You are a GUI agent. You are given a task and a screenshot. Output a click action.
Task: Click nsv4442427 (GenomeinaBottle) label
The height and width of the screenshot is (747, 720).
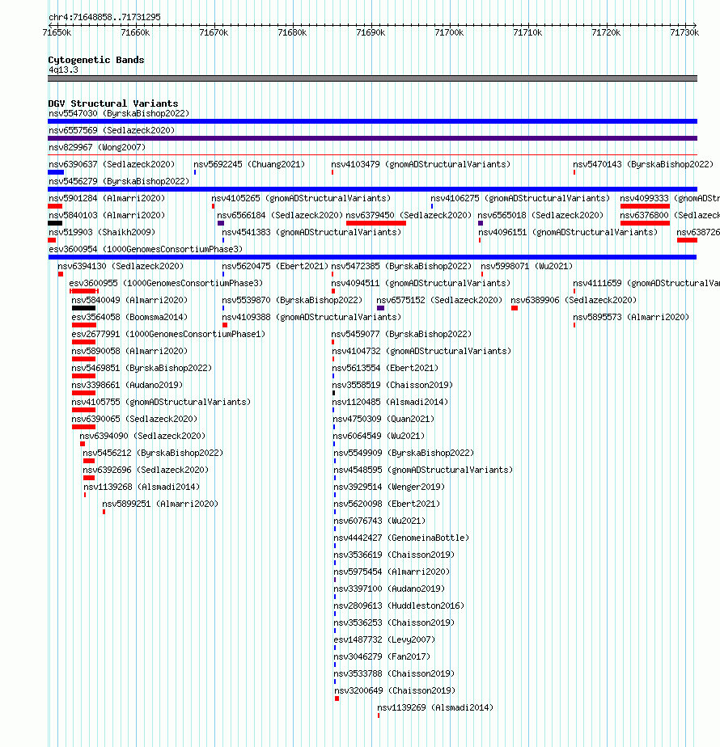point(401,538)
